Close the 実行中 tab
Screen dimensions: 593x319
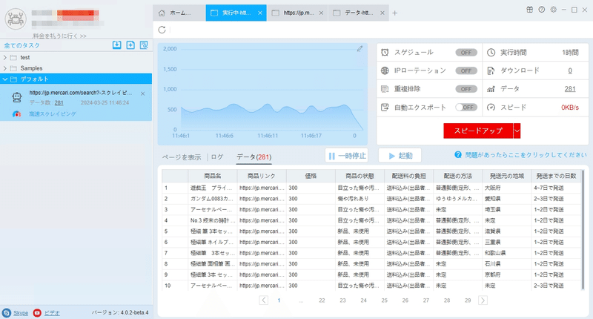click(260, 13)
